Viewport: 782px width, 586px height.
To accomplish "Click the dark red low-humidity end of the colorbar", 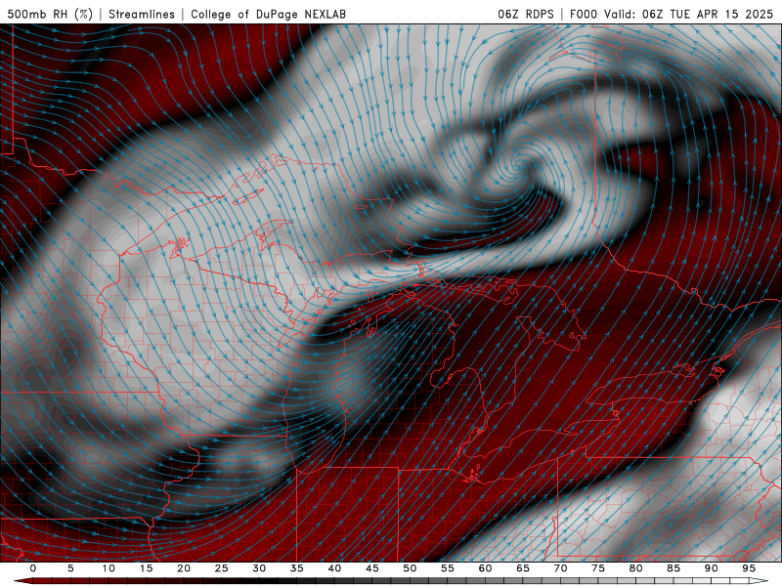I will 22,581.
